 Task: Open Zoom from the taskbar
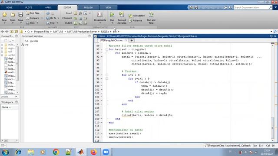click(x=106, y=152)
